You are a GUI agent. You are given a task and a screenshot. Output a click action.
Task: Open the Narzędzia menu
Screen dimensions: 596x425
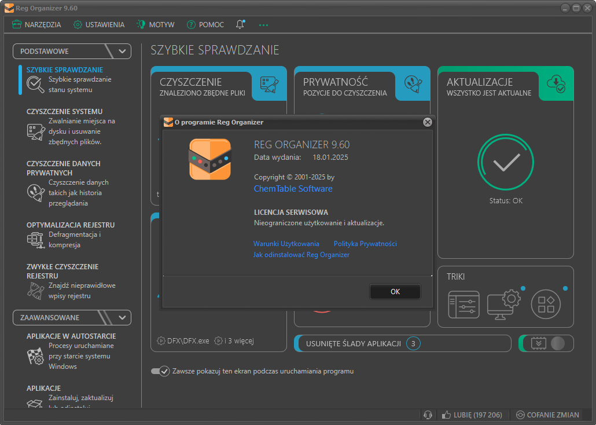pos(36,25)
